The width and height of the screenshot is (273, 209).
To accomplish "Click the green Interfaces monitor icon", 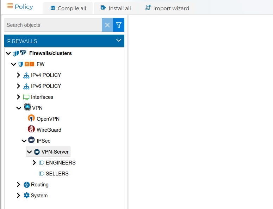I will coord(26,97).
